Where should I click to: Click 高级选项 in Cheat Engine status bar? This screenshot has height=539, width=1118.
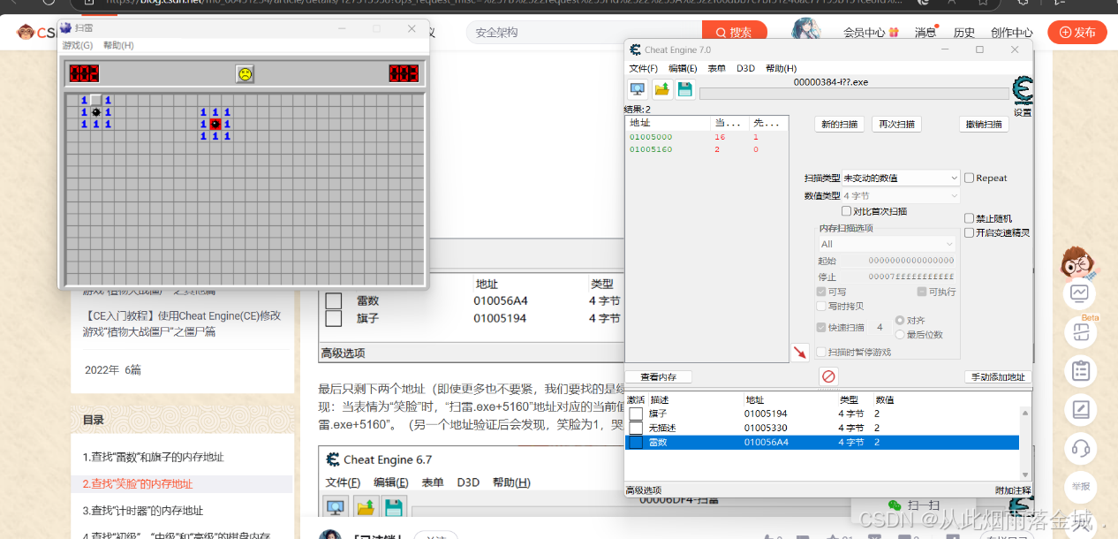(x=643, y=490)
